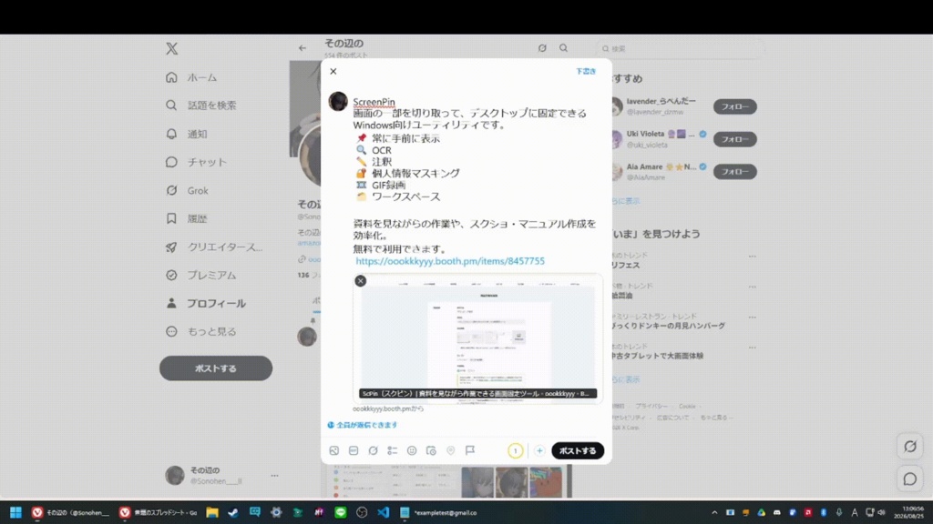Screen dimensions: 933x524
Task: Change reply setting 全員が返信できます
Action: click(x=363, y=425)
